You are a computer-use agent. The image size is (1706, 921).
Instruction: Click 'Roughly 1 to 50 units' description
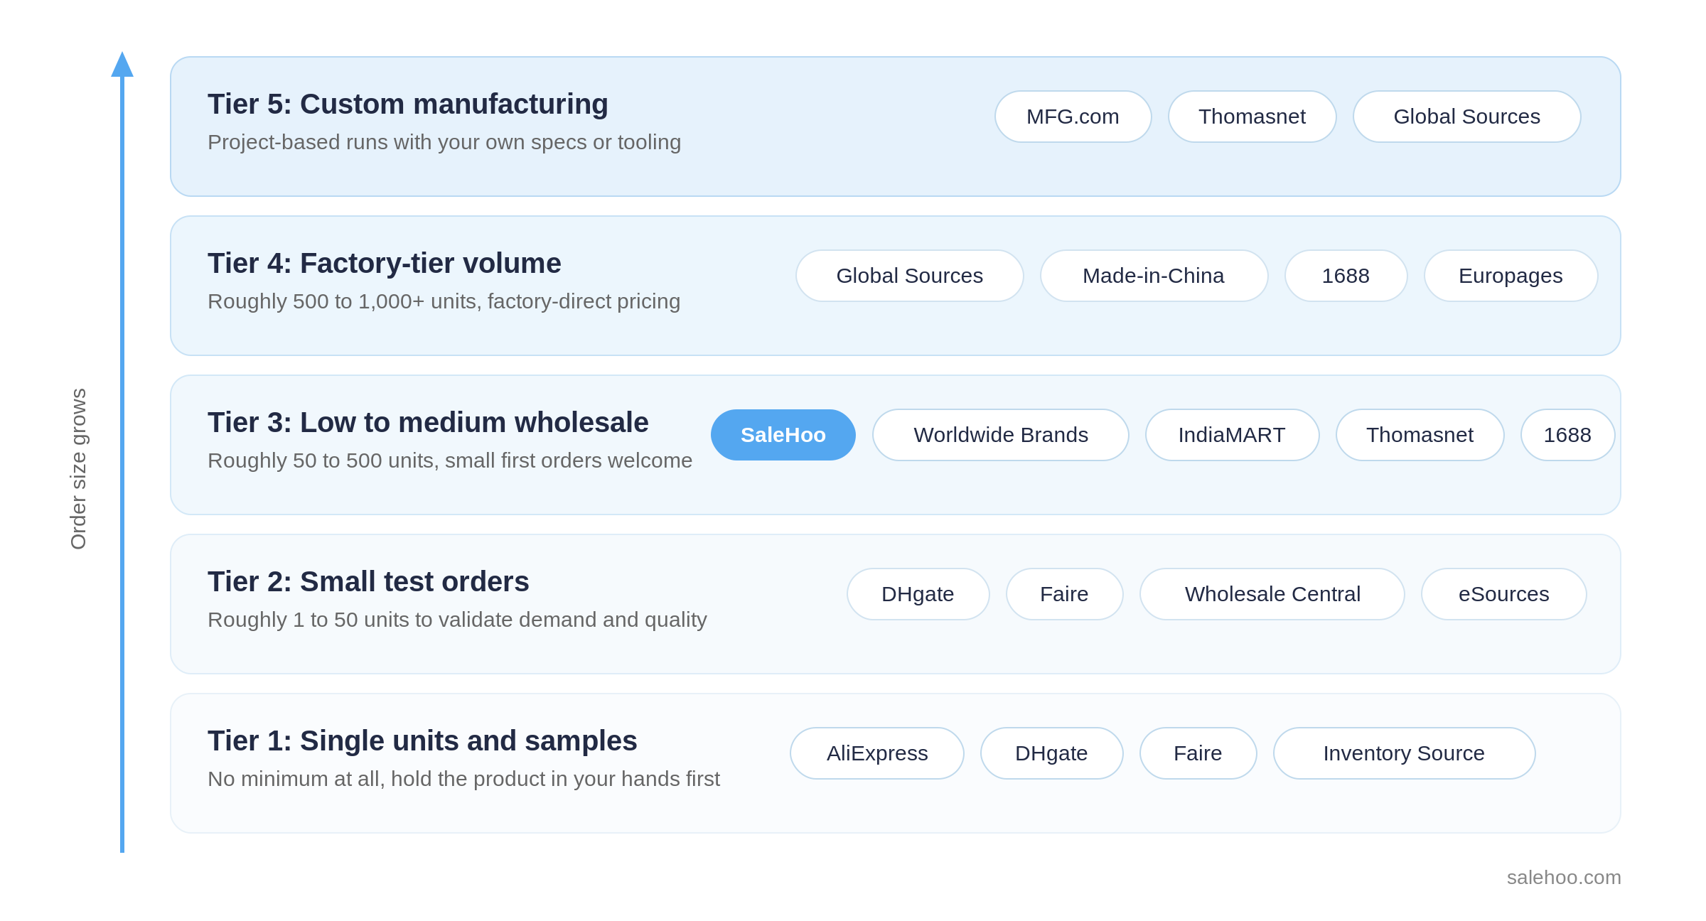click(x=457, y=620)
